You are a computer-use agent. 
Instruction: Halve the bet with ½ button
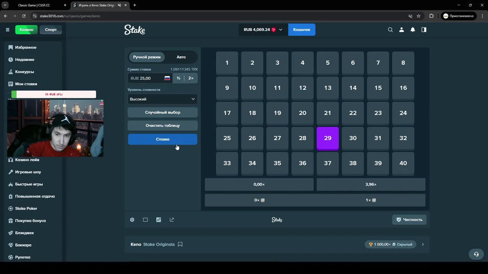(178, 78)
